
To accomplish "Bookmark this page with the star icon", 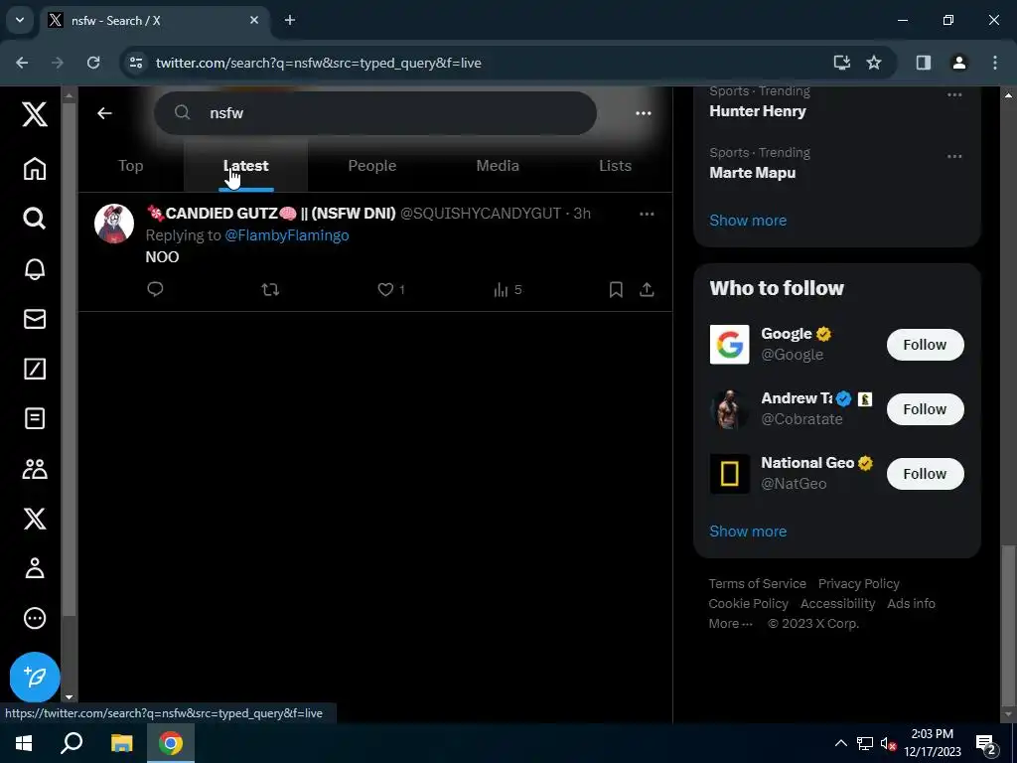I will point(874,63).
